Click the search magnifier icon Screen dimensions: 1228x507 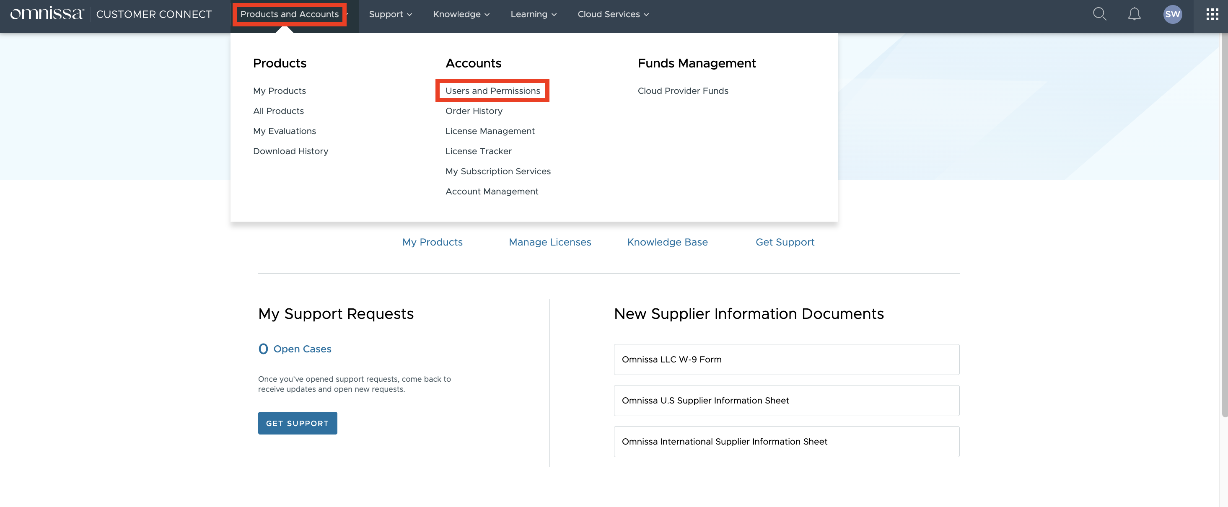pyautogui.click(x=1099, y=14)
